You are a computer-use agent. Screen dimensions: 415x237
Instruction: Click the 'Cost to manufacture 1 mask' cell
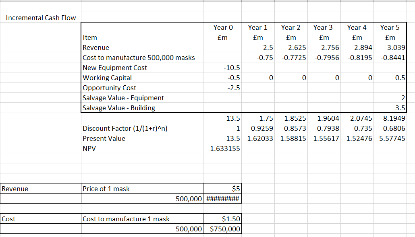(142, 219)
